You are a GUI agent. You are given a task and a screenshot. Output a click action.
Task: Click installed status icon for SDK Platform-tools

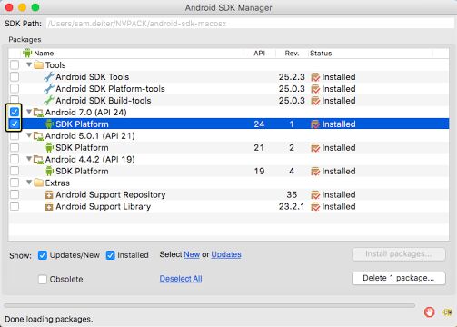pyautogui.click(x=315, y=89)
